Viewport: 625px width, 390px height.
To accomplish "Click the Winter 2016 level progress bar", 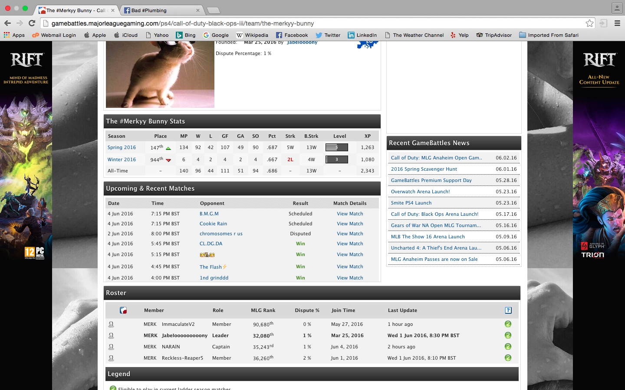I will pyautogui.click(x=337, y=159).
